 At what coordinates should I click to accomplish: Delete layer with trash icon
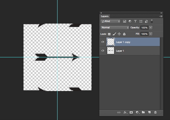pos(155,112)
